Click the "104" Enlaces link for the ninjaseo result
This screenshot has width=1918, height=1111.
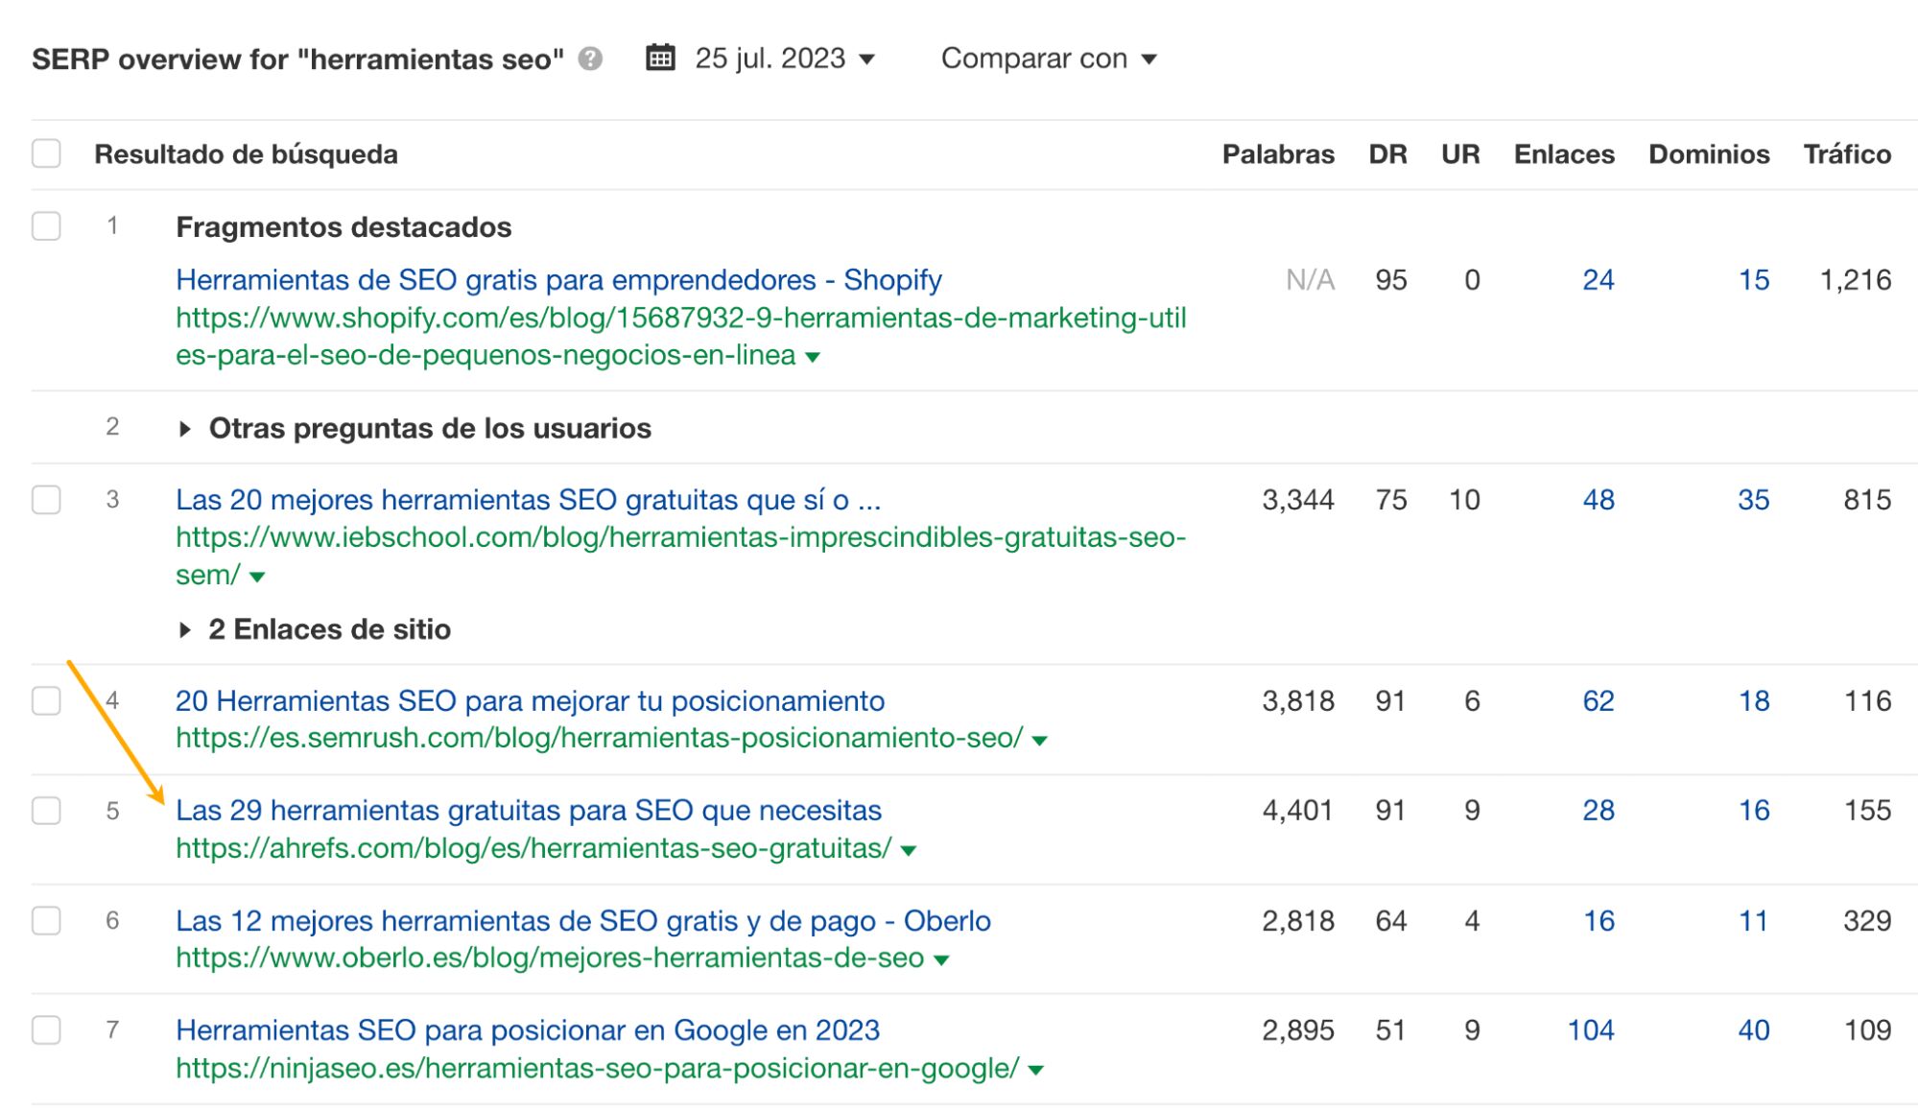[x=1588, y=1029]
